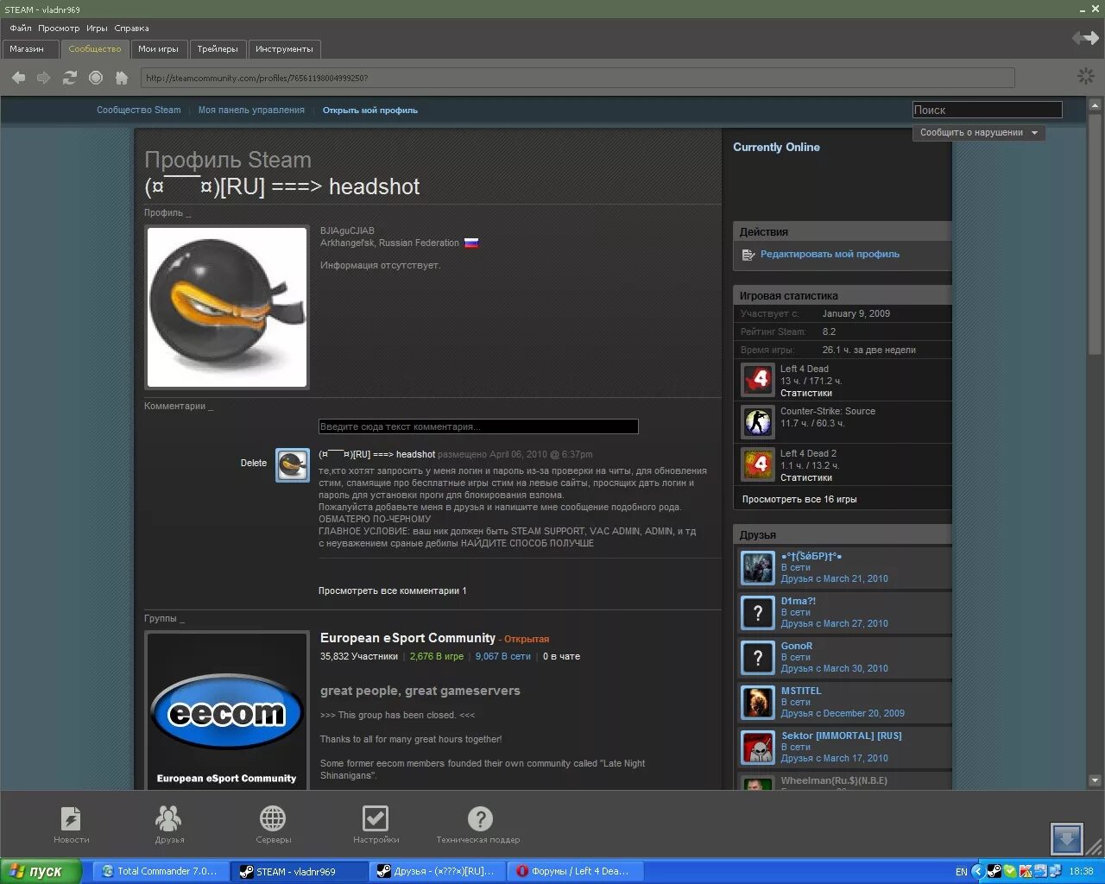Viewport: 1105px width, 884px height.
Task: Open MSTITEL friend avatar
Action: pyautogui.click(x=758, y=703)
